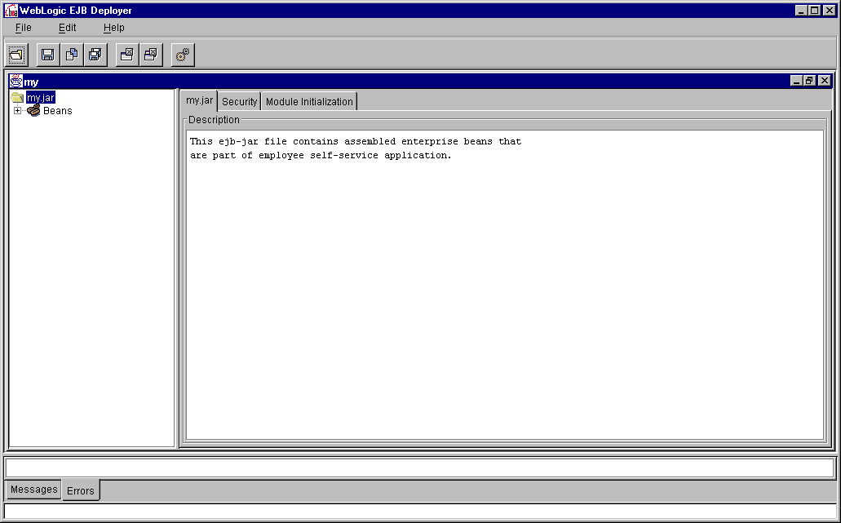
Task: Restore the 'my' inner window
Action: pyautogui.click(x=810, y=81)
